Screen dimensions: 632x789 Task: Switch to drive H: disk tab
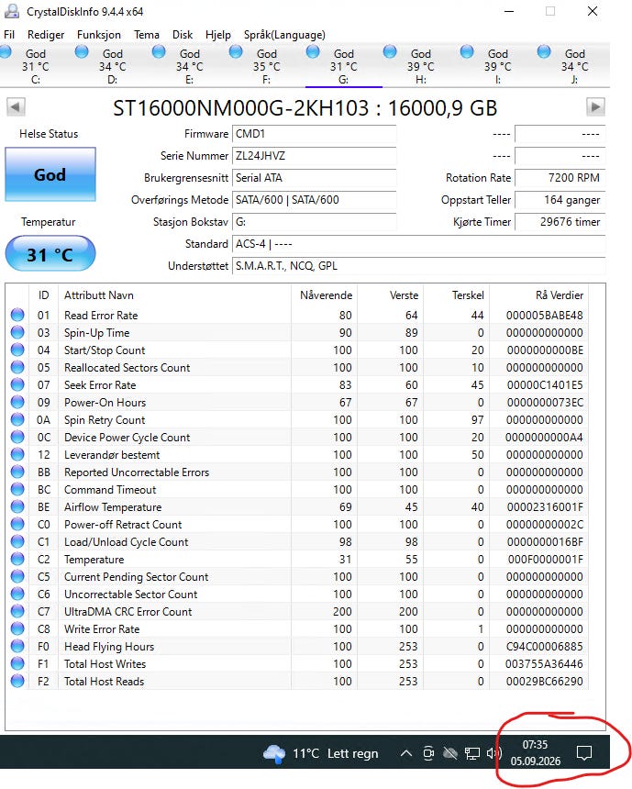(x=421, y=66)
